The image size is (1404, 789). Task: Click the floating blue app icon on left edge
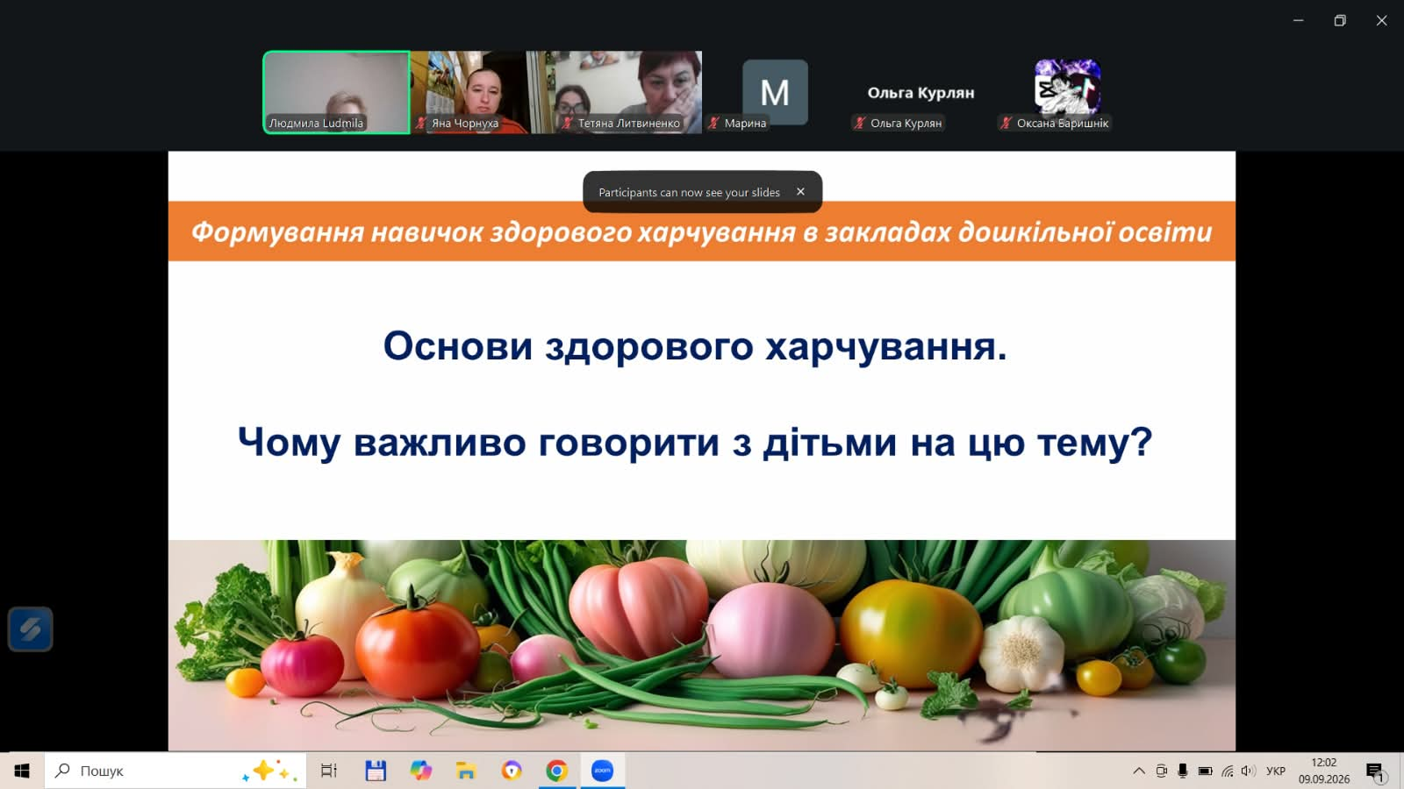tap(31, 629)
